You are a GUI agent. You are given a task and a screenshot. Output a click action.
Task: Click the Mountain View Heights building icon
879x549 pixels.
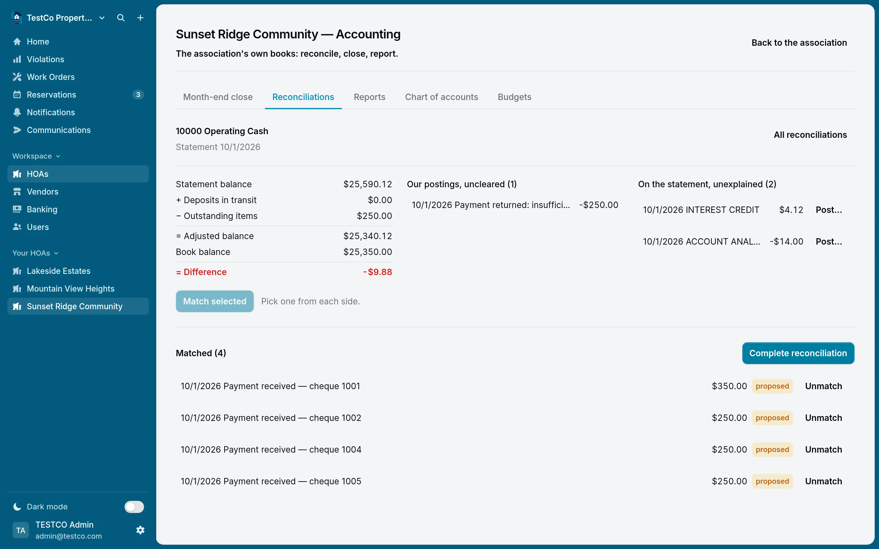coord(17,289)
